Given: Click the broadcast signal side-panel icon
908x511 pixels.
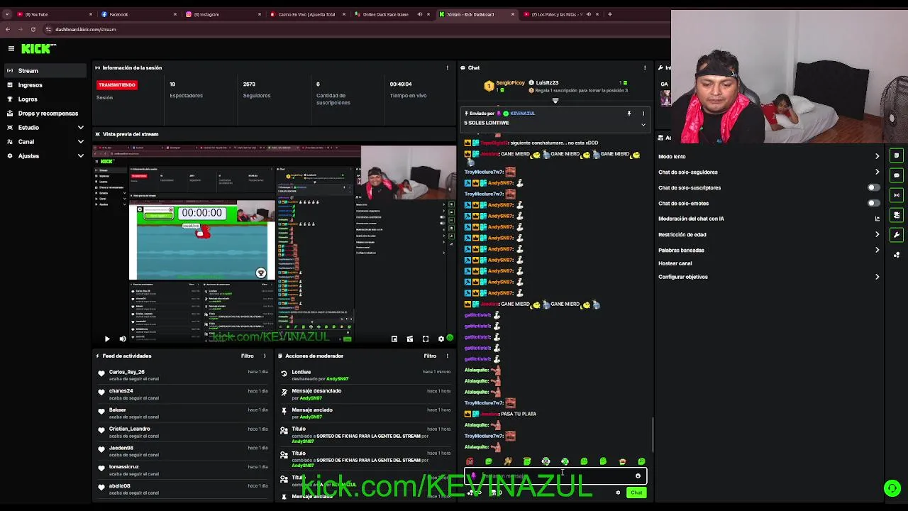Looking at the screenshot, I should point(897,195).
